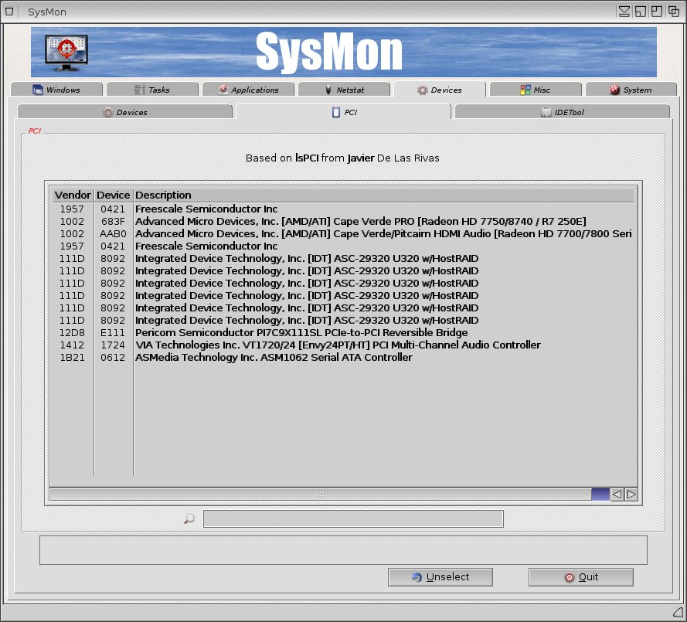
Task: Select the Cape Verde/Pitcairn HDMI Audio row
Action: tap(343, 233)
